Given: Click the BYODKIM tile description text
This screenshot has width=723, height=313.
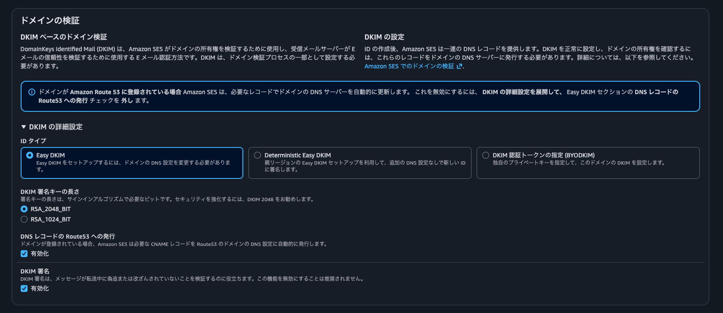Looking at the screenshot, I should pos(578,163).
